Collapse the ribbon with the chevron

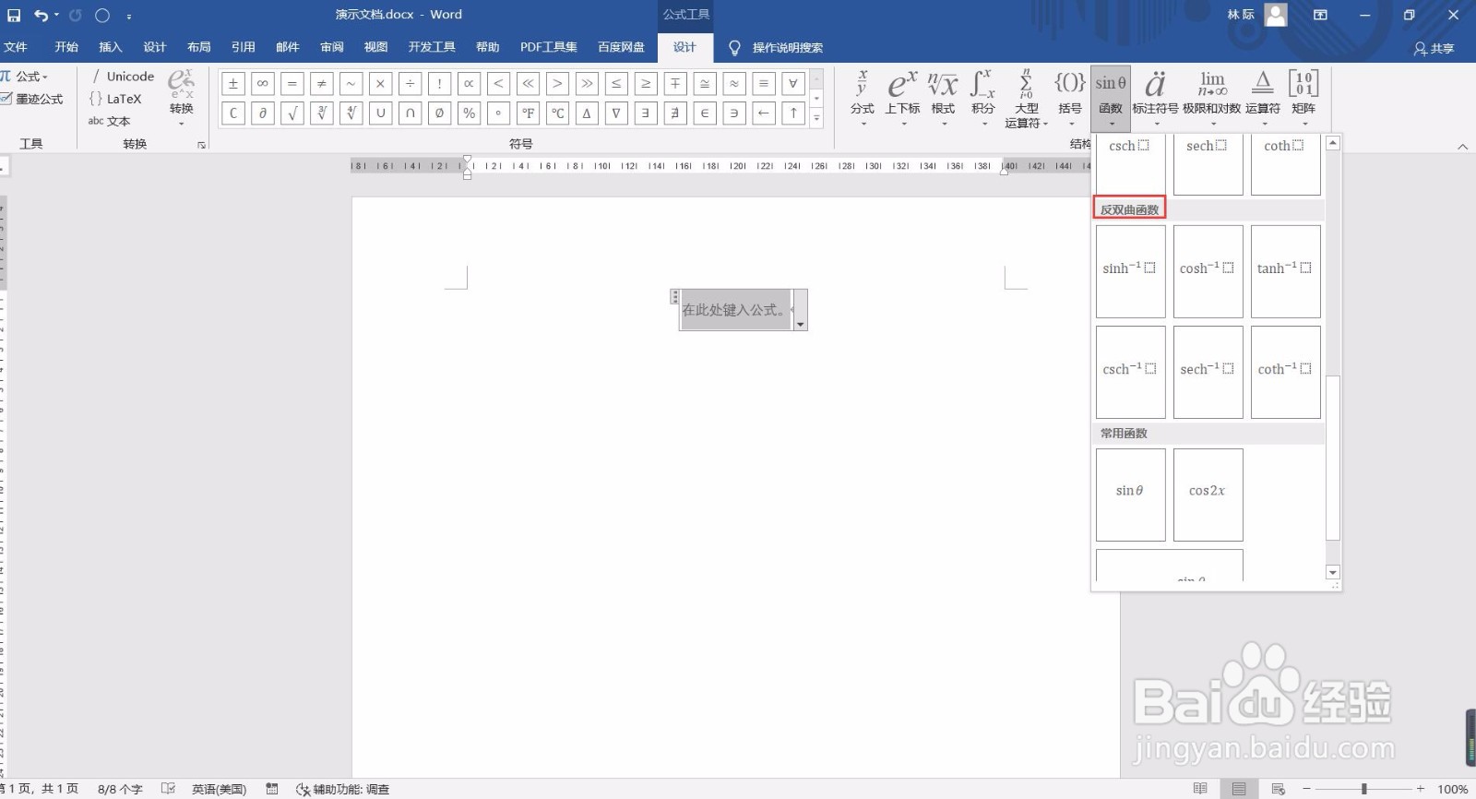1462,146
